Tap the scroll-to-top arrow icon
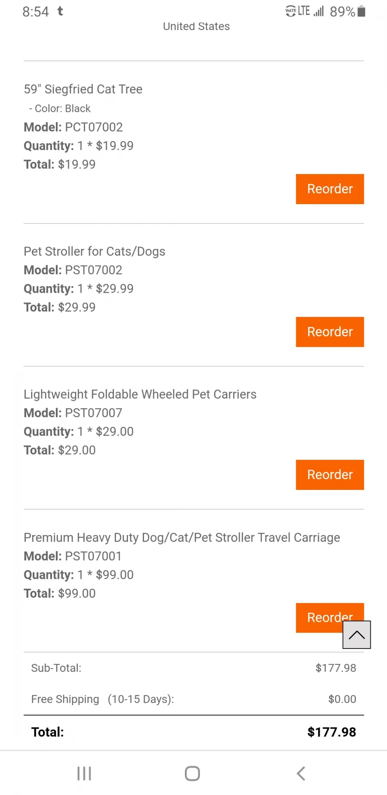This screenshot has height=795, width=387. (x=356, y=635)
